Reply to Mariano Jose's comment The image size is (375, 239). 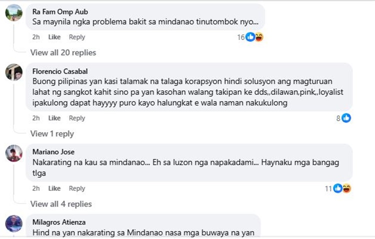pyautogui.click(x=77, y=189)
